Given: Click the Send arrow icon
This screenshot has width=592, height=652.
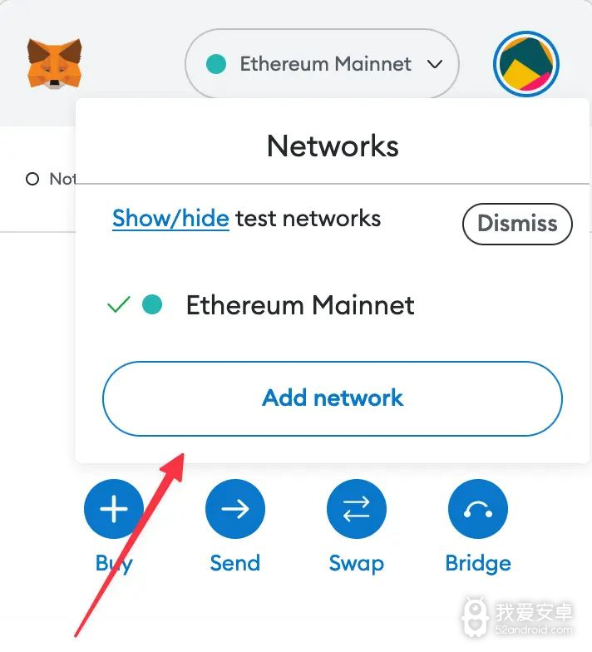Looking at the screenshot, I should 234,509.
